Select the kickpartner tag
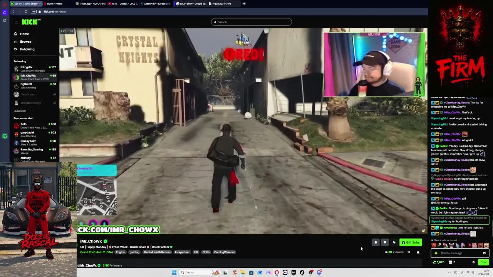This screenshot has height=277, width=493. [x=182, y=252]
